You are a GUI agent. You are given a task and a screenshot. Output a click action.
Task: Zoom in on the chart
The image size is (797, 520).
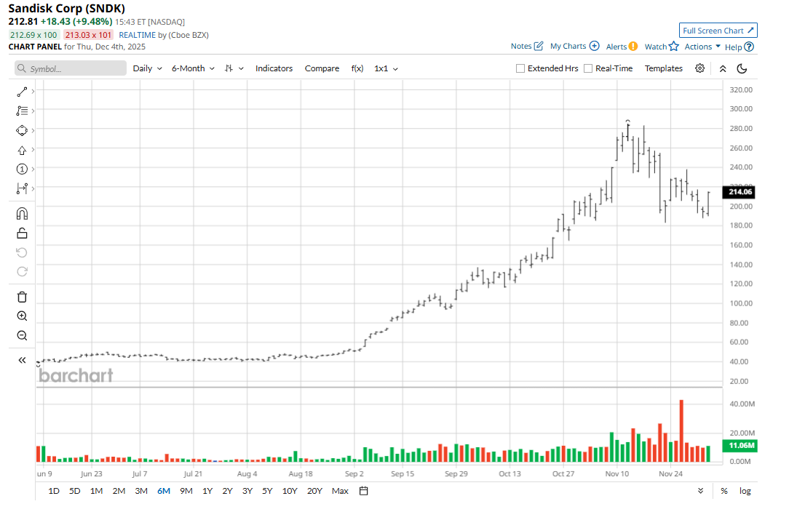point(22,316)
